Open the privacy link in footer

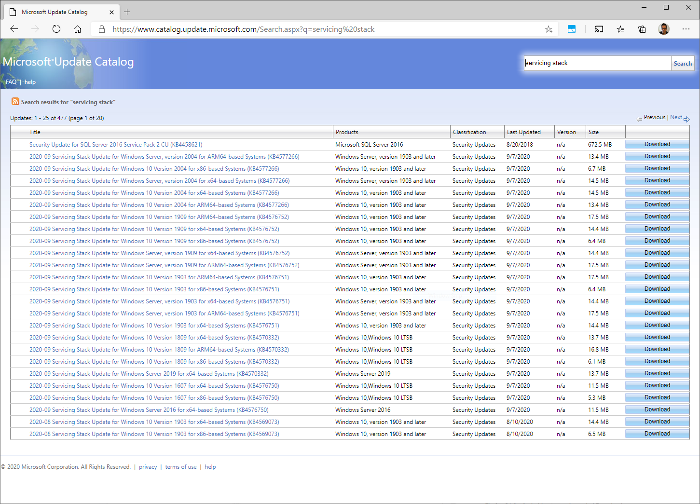pyautogui.click(x=148, y=467)
